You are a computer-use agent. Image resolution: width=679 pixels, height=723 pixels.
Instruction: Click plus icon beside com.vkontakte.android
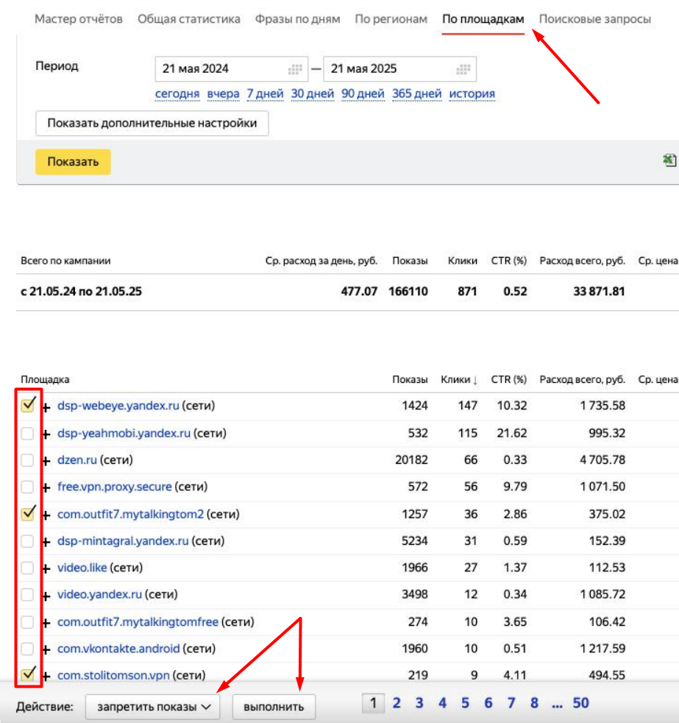click(x=46, y=650)
